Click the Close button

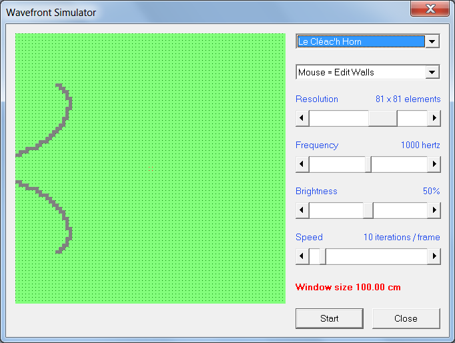(406, 318)
